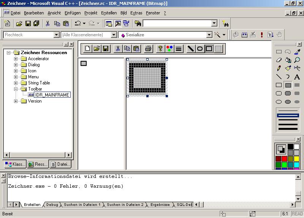Click the question mark button in edited toolbar
Viewport: 304px width, 218px height.
pyautogui.click(x=160, y=48)
